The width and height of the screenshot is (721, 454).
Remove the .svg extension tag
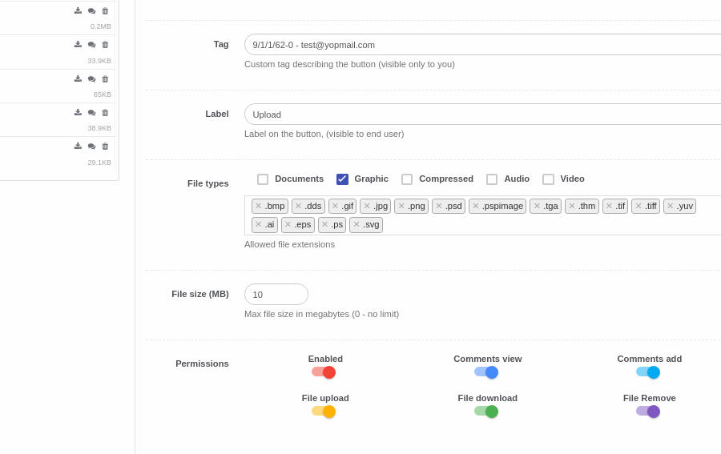pos(356,224)
